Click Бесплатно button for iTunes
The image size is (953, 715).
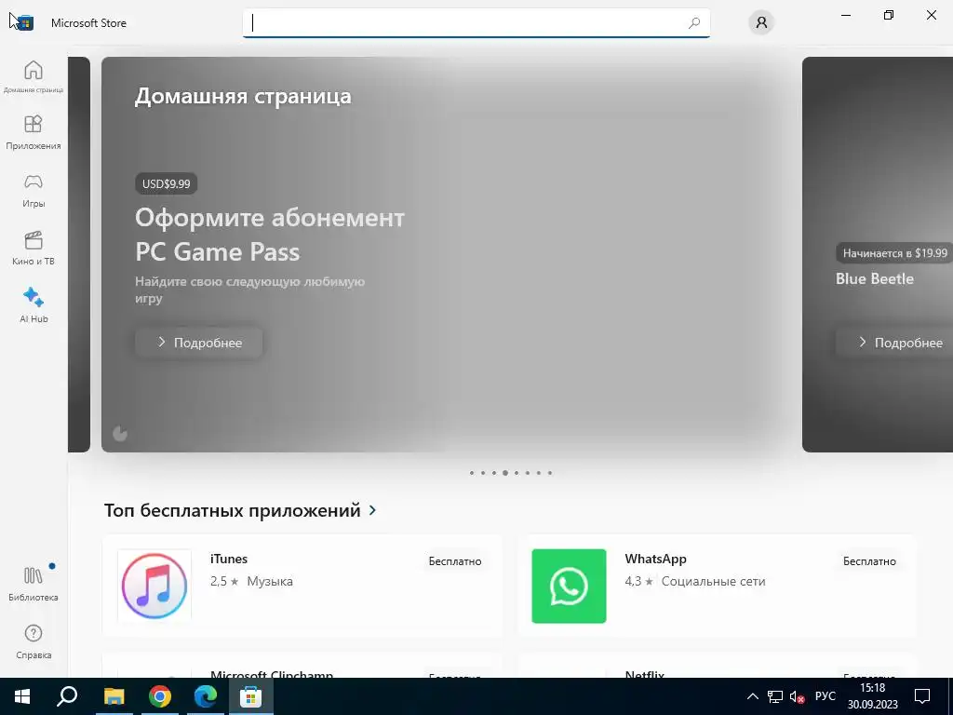pos(454,561)
